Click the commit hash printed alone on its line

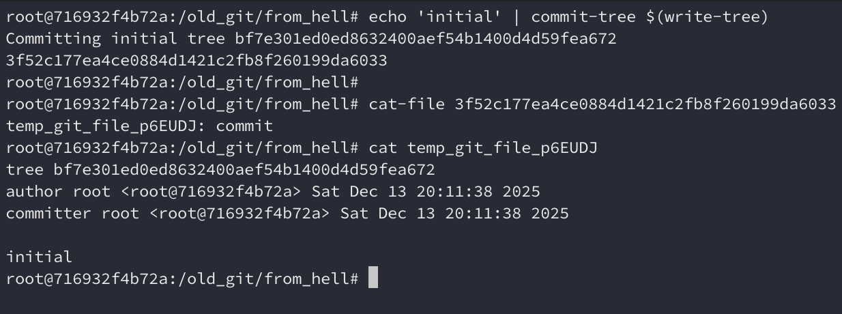[197, 61]
